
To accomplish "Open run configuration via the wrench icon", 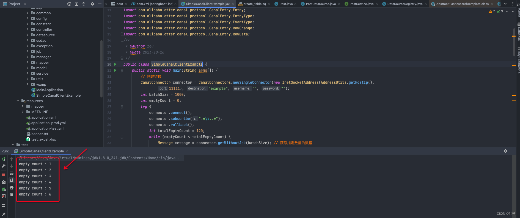I will point(4,166).
